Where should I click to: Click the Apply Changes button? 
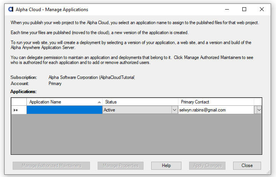207,166
